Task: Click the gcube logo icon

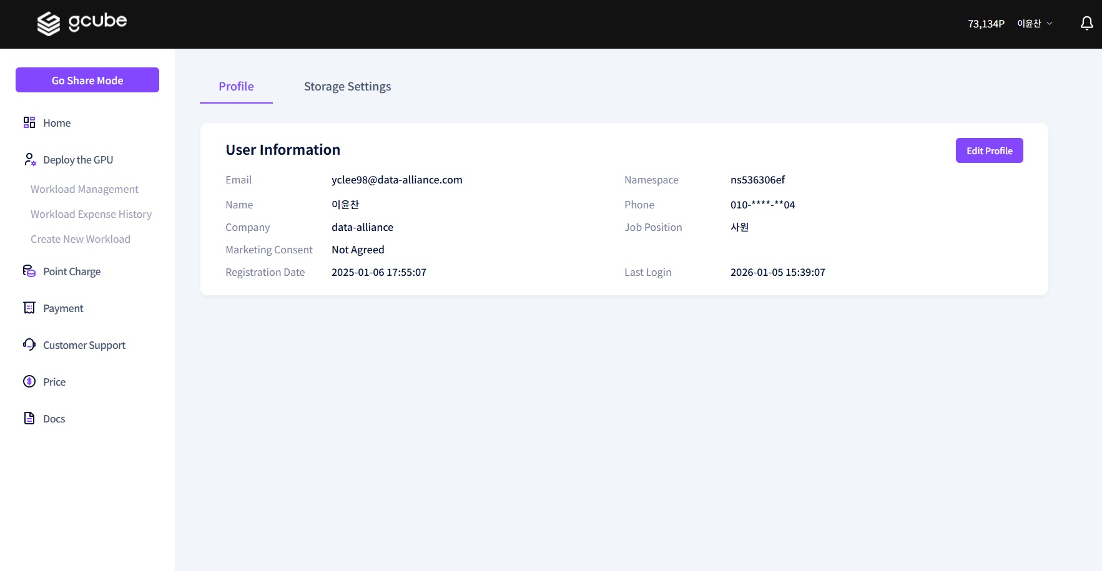Action: tap(49, 23)
